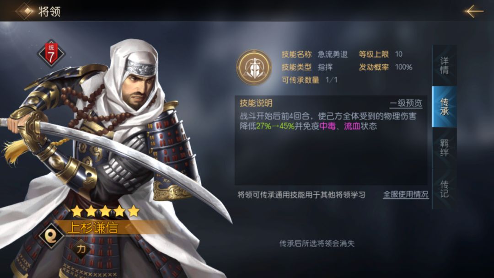The width and height of the screenshot is (494, 278).
Task: Switch to the 羁绊 tab
Action: 444,148
